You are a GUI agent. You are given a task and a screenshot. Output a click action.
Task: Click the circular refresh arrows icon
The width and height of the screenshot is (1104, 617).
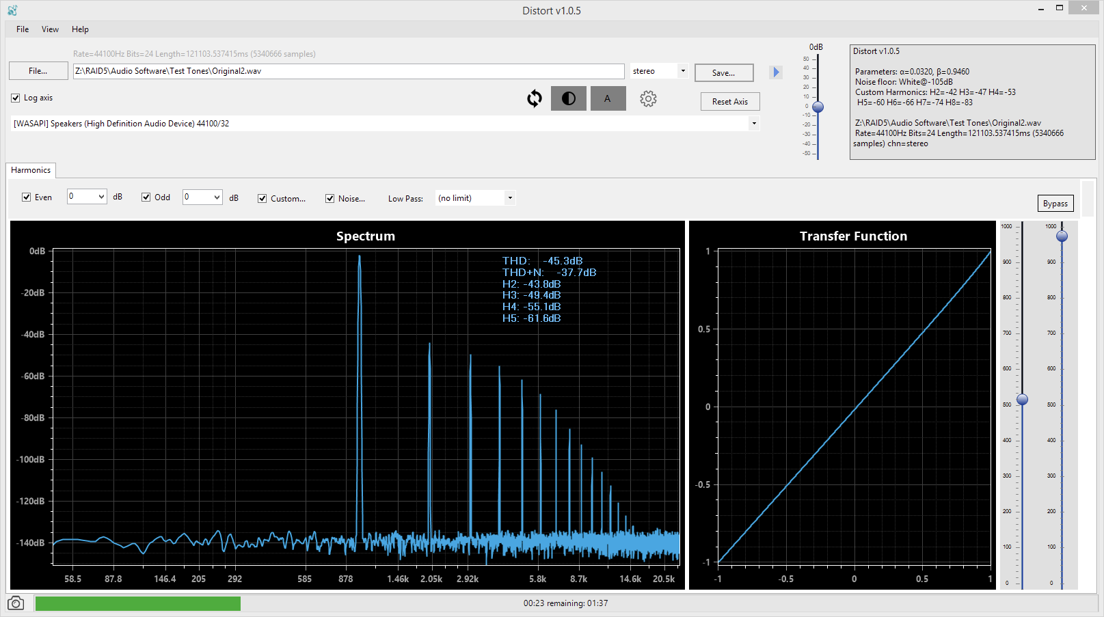(535, 99)
